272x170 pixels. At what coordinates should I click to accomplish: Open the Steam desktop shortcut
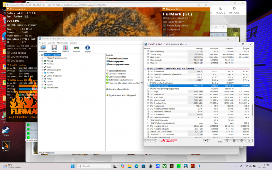[x=6, y=131]
